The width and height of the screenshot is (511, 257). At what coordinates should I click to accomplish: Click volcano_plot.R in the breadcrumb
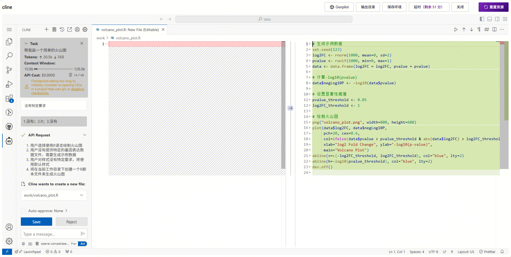[128, 38]
